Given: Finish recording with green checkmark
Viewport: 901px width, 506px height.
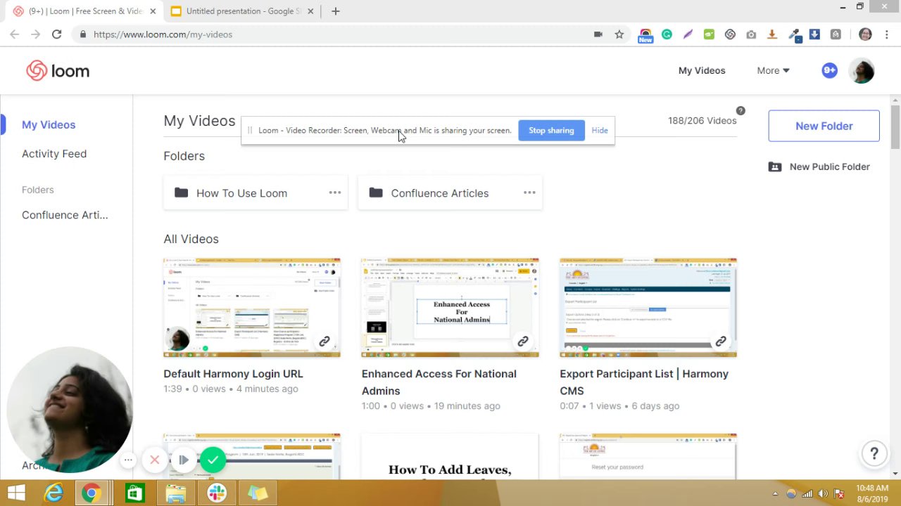Looking at the screenshot, I should pos(213,460).
